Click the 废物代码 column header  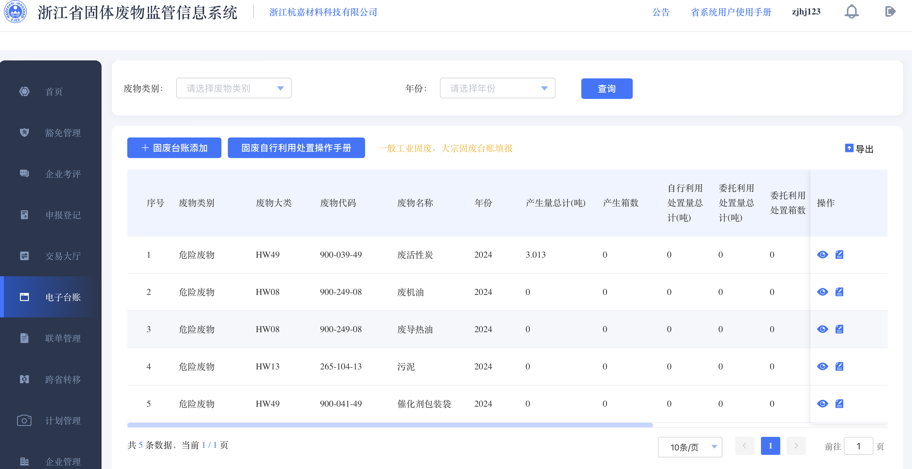pos(338,203)
